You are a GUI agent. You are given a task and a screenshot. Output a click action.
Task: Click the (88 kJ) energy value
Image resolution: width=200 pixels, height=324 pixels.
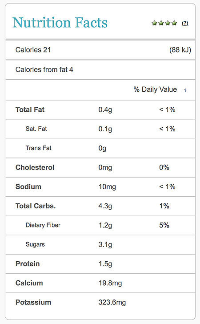(x=180, y=50)
